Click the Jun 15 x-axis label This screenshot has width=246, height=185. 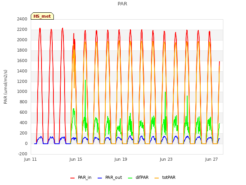(x=76, y=159)
